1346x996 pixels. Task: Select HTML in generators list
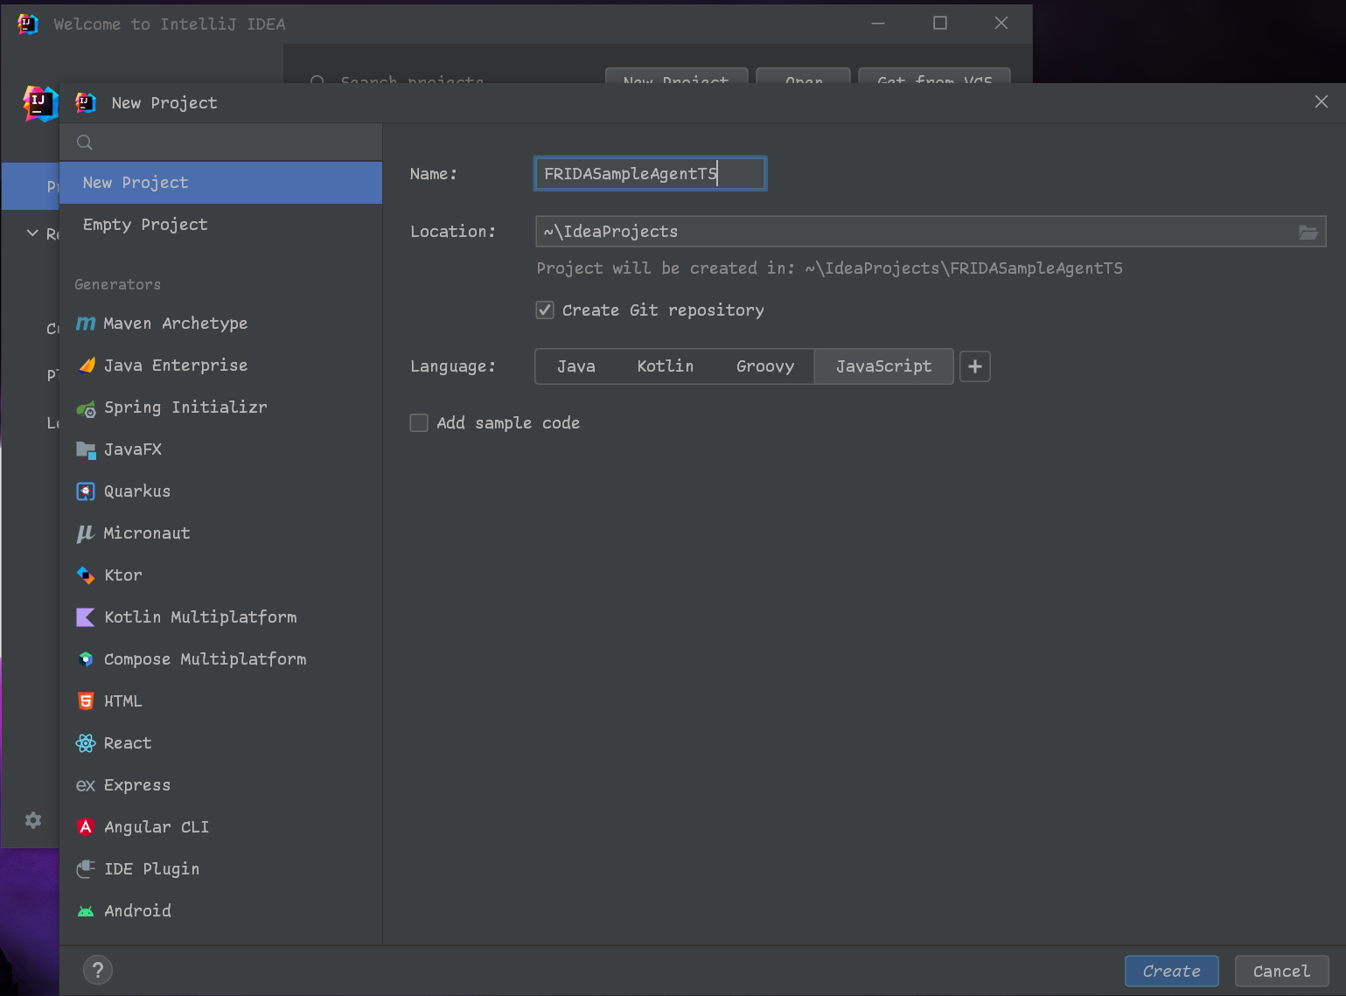pyautogui.click(x=220, y=701)
